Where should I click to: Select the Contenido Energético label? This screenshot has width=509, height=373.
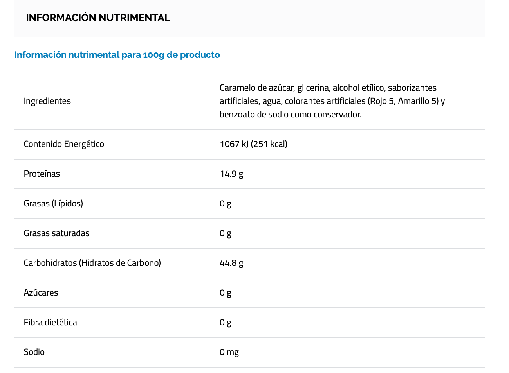[64, 144]
